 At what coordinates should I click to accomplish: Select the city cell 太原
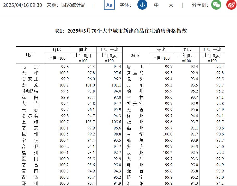(x=30, y=85)
